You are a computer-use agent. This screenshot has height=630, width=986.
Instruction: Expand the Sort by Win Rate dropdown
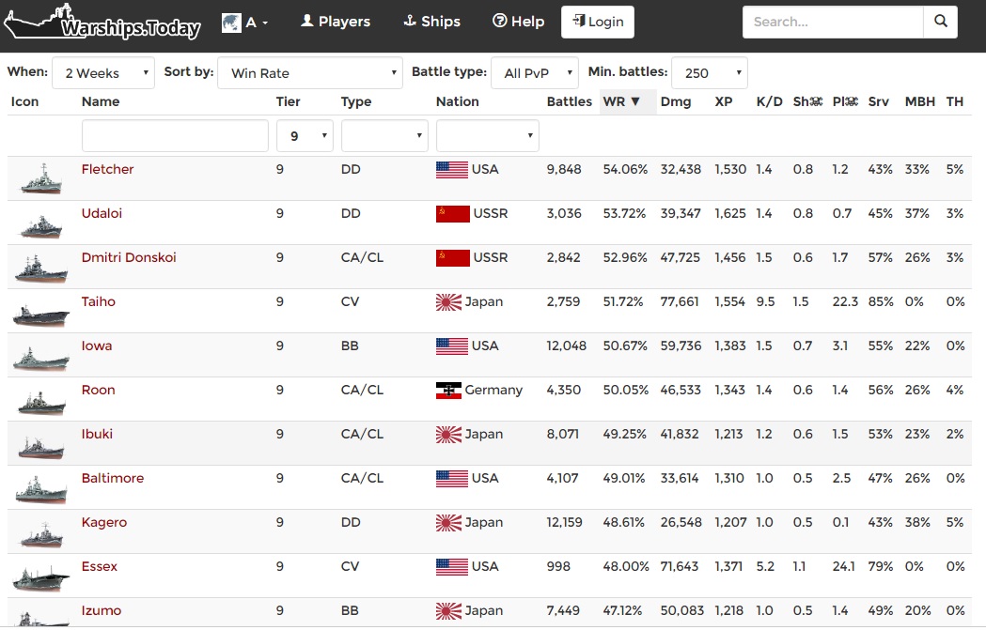coord(310,73)
